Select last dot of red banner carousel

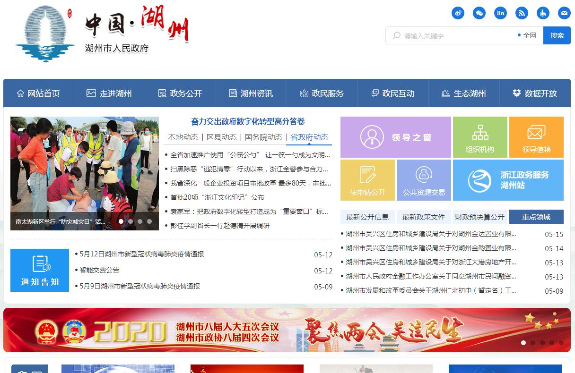pyautogui.click(x=561, y=343)
